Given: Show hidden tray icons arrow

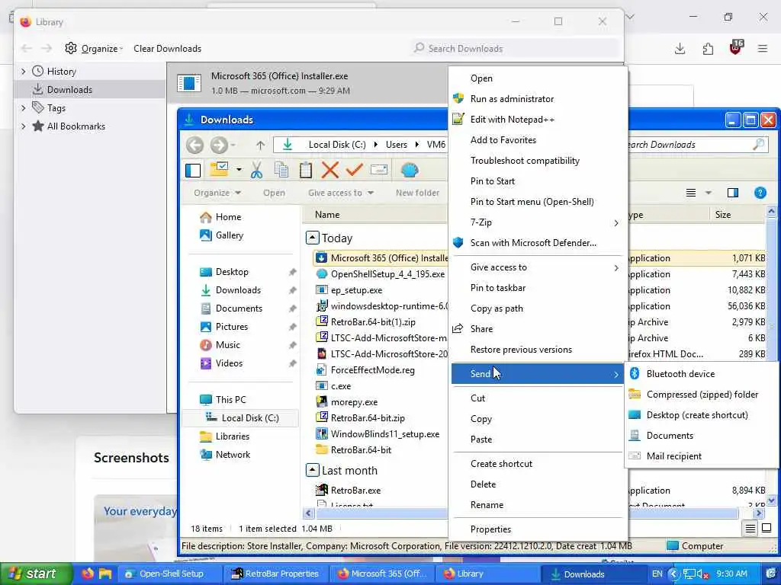Looking at the screenshot, I should (x=673, y=574).
